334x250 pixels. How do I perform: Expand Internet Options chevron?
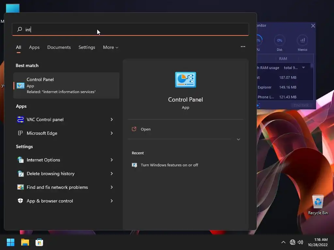pos(112,160)
